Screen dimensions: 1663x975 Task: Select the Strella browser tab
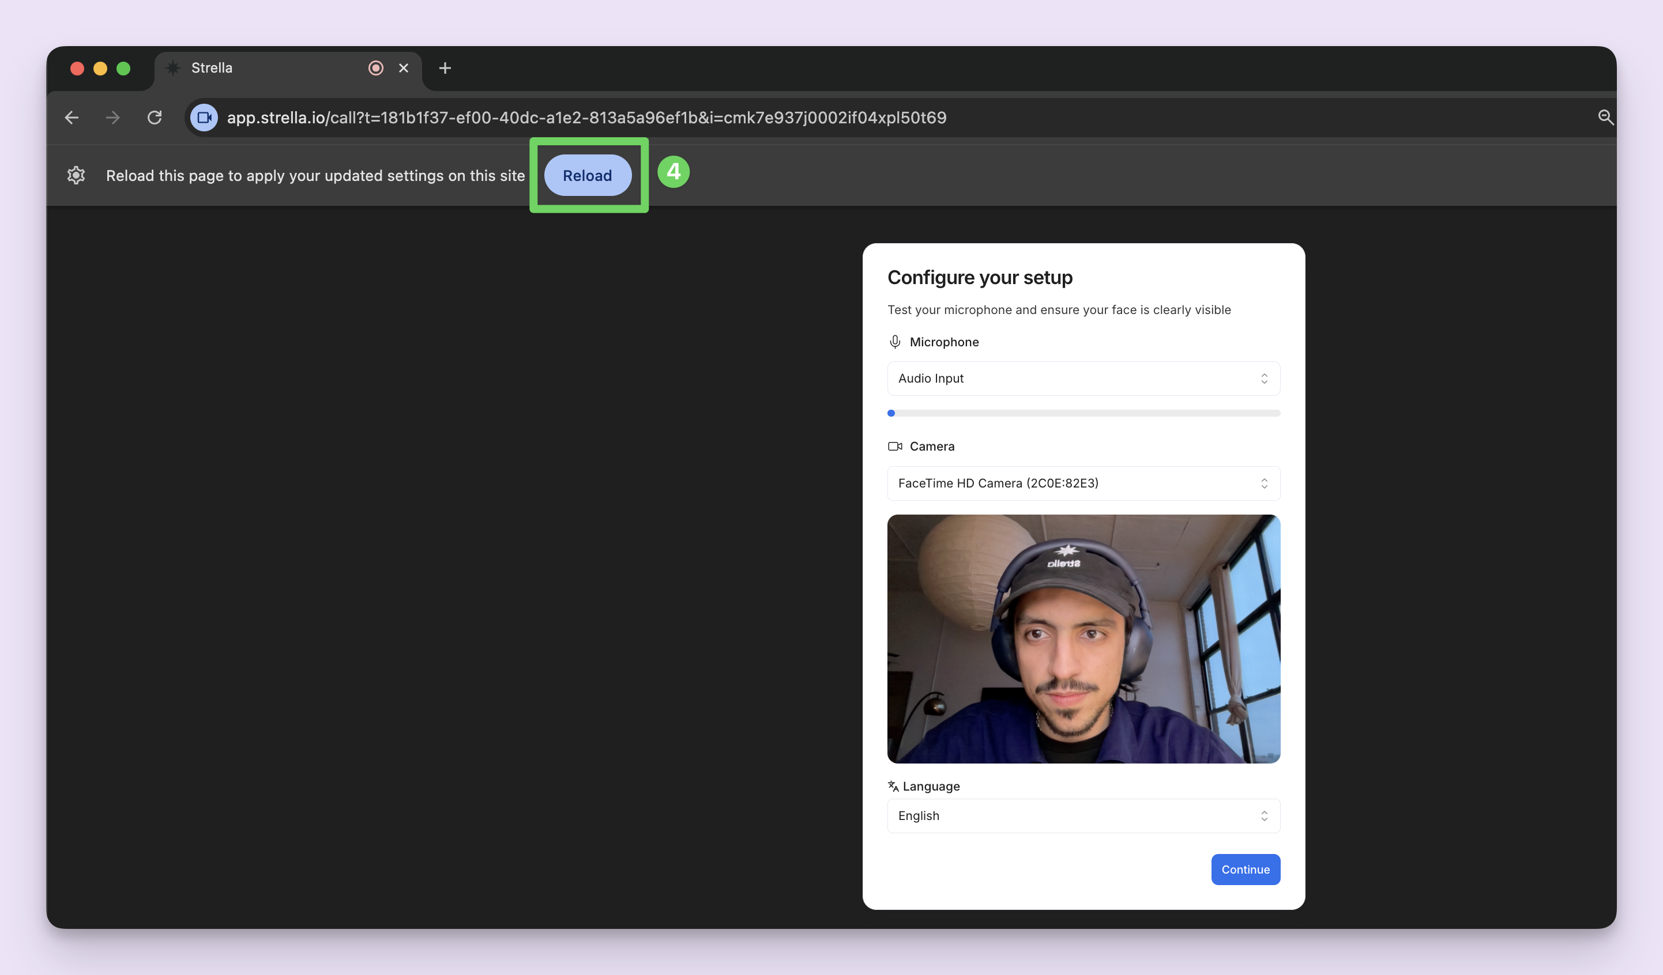pyautogui.click(x=264, y=68)
